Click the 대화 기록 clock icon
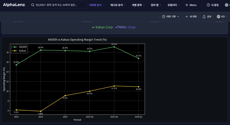The width and height of the screenshot is (230, 125). 164,17
